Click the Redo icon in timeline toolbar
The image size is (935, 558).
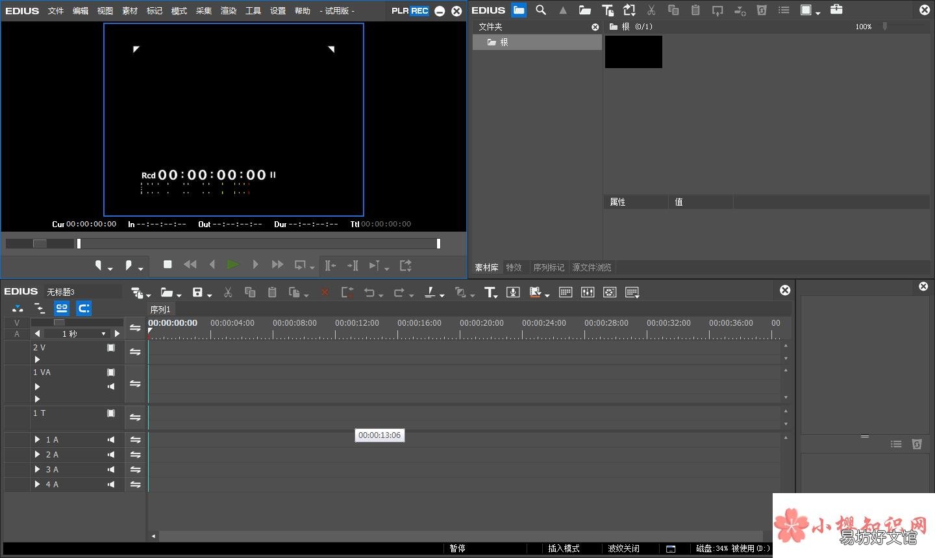coord(399,293)
